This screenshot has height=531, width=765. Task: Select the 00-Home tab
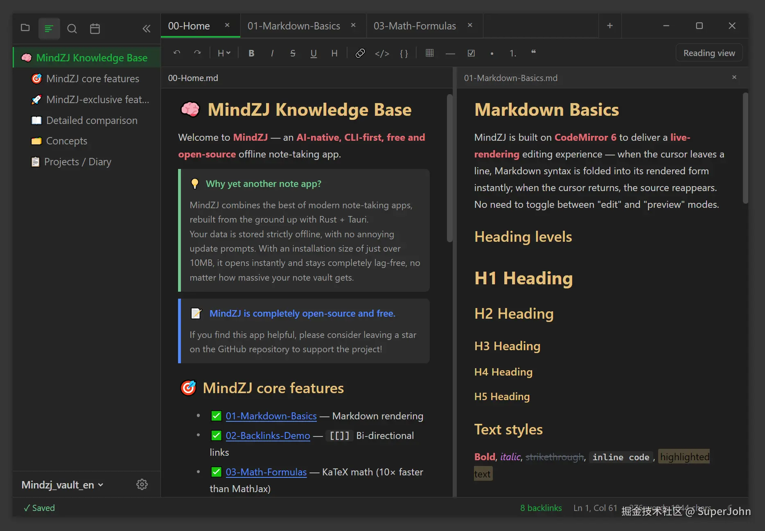(x=190, y=25)
